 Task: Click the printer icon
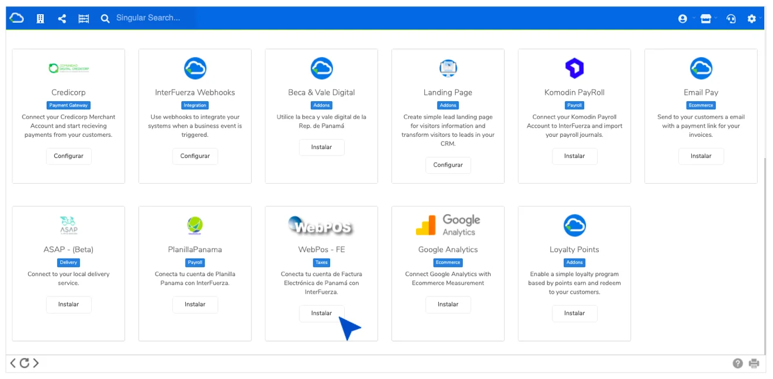tap(754, 363)
